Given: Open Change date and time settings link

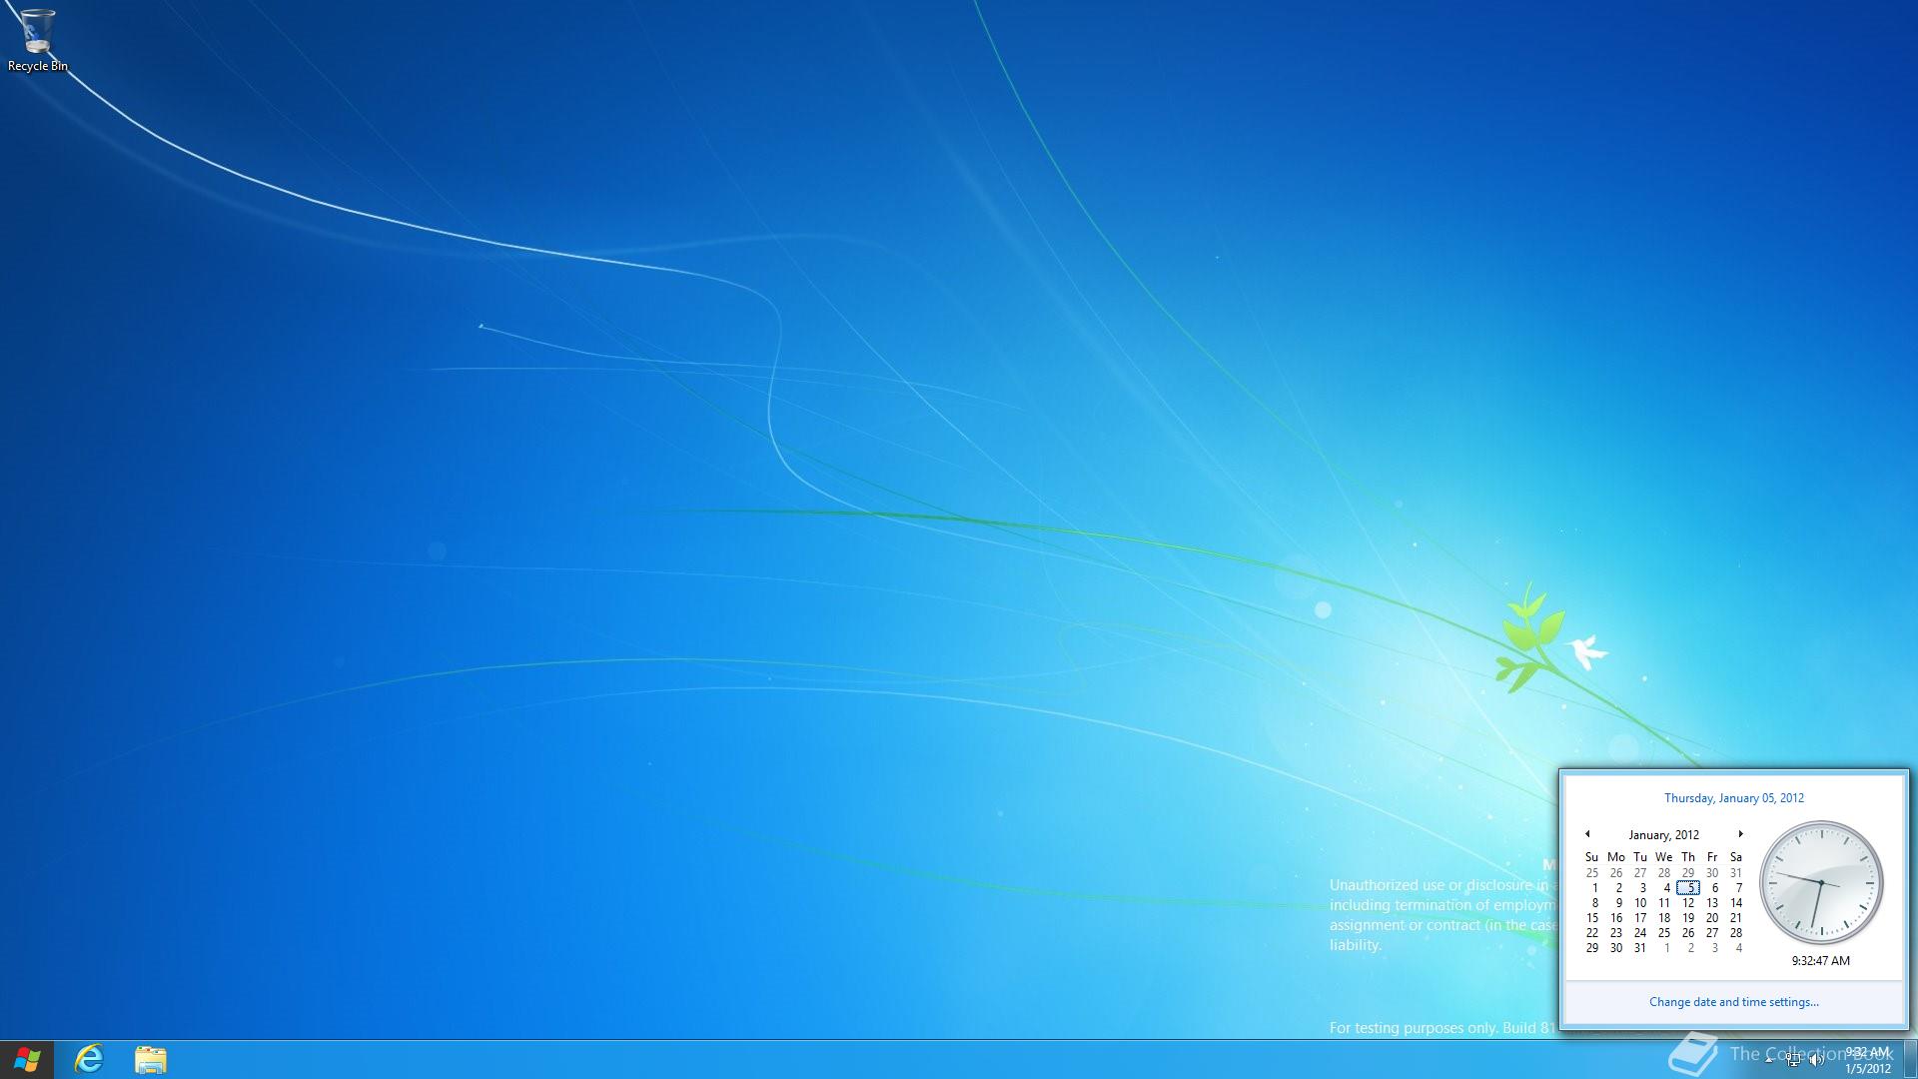Looking at the screenshot, I should pyautogui.click(x=1734, y=1002).
